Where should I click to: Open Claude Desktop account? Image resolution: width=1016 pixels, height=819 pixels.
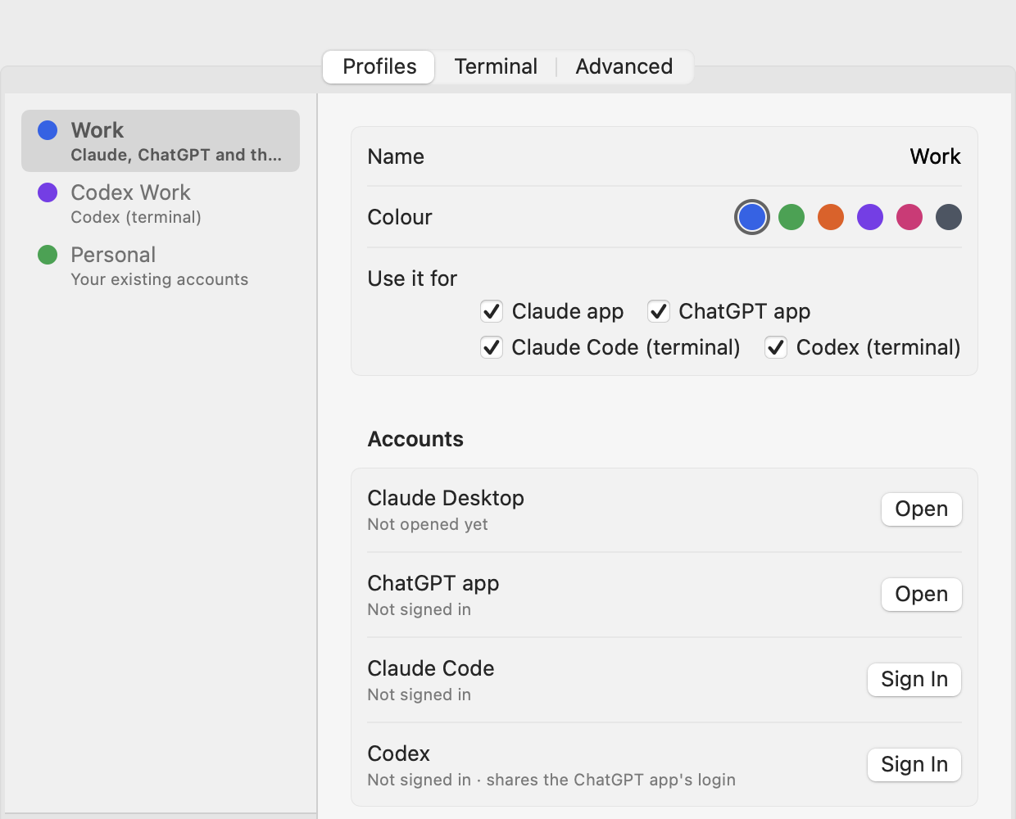(922, 509)
